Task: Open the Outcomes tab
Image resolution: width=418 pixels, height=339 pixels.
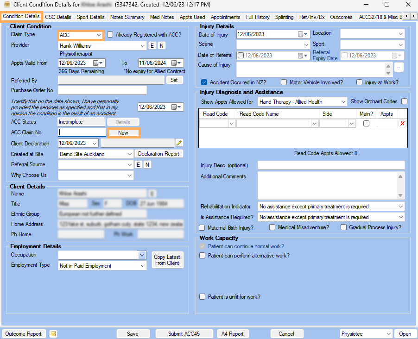Action: [341, 17]
